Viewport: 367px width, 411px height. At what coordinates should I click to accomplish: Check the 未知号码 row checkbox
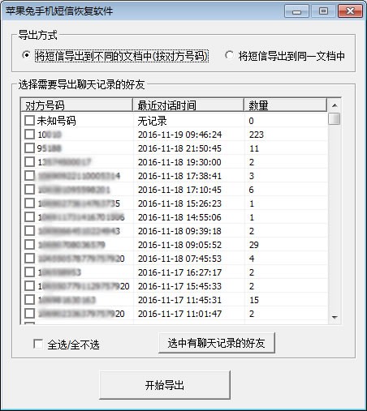(29, 121)
